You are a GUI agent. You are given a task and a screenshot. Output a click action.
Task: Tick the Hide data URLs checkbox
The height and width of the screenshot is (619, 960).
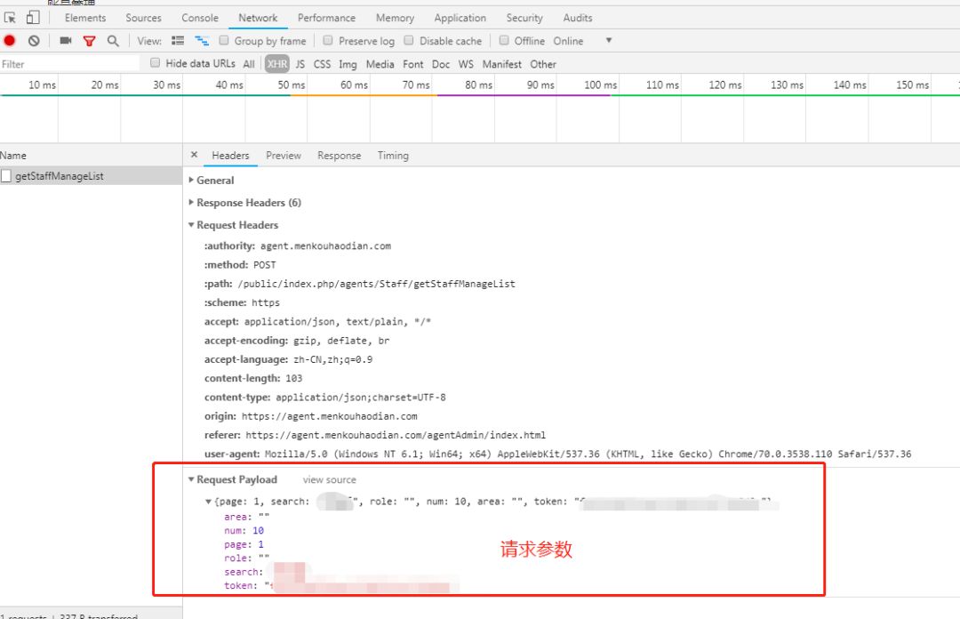(156, 63)
